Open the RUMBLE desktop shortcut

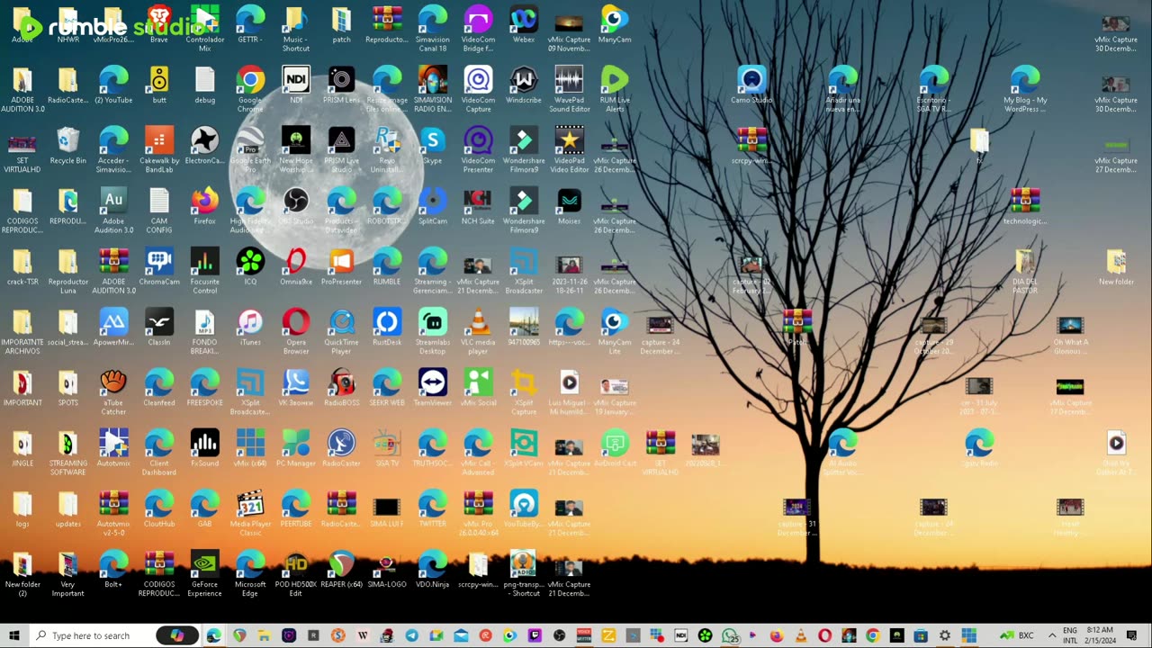tap(387, 265)
